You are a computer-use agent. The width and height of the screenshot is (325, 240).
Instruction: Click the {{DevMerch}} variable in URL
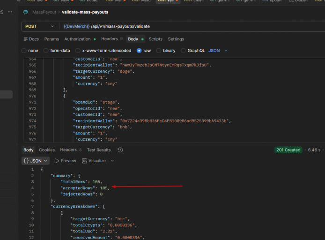(x=76, y=26)
